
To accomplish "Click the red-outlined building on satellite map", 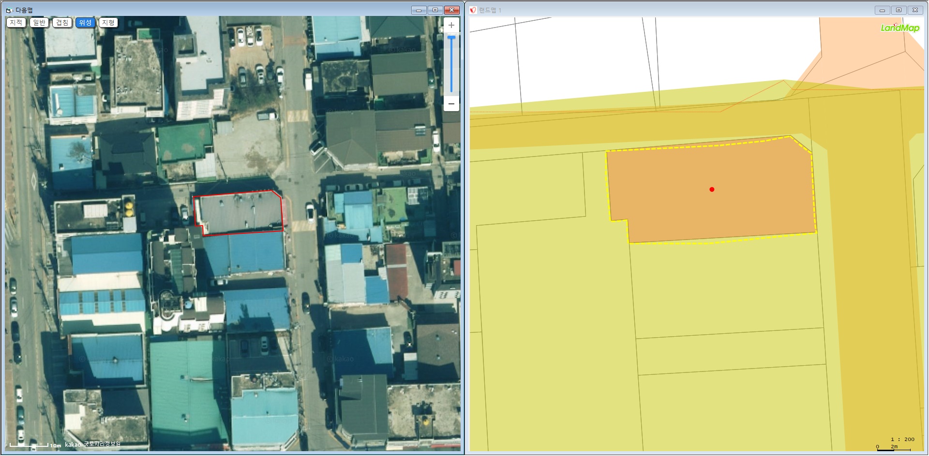I will coord(240,213).
